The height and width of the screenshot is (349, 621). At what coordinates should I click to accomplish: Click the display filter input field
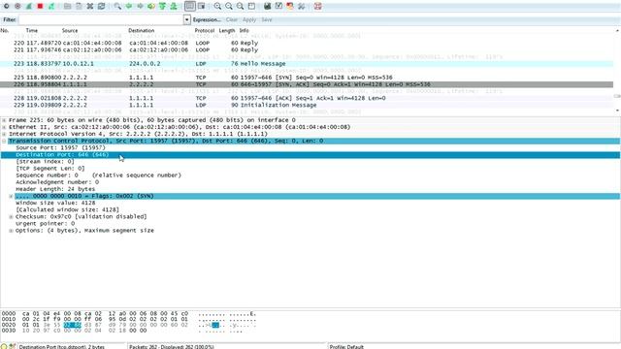pyautogui.click(x=101, y=19)
